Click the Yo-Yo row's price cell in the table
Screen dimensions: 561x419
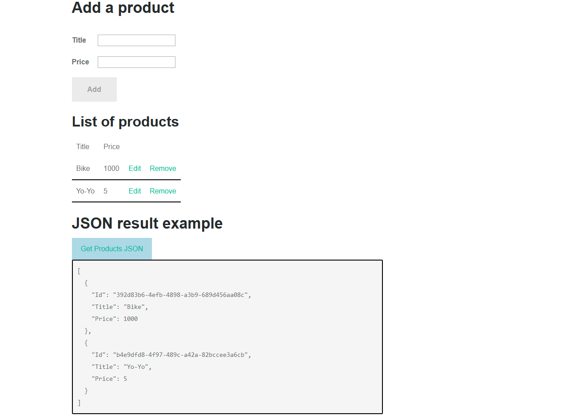point(106,191)
